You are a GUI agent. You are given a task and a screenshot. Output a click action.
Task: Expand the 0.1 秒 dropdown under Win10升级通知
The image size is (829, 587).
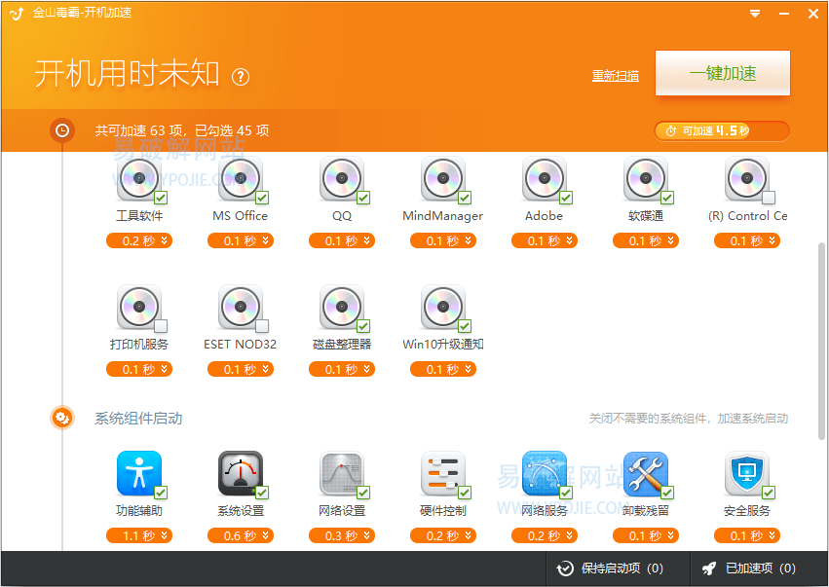[443, 369]
